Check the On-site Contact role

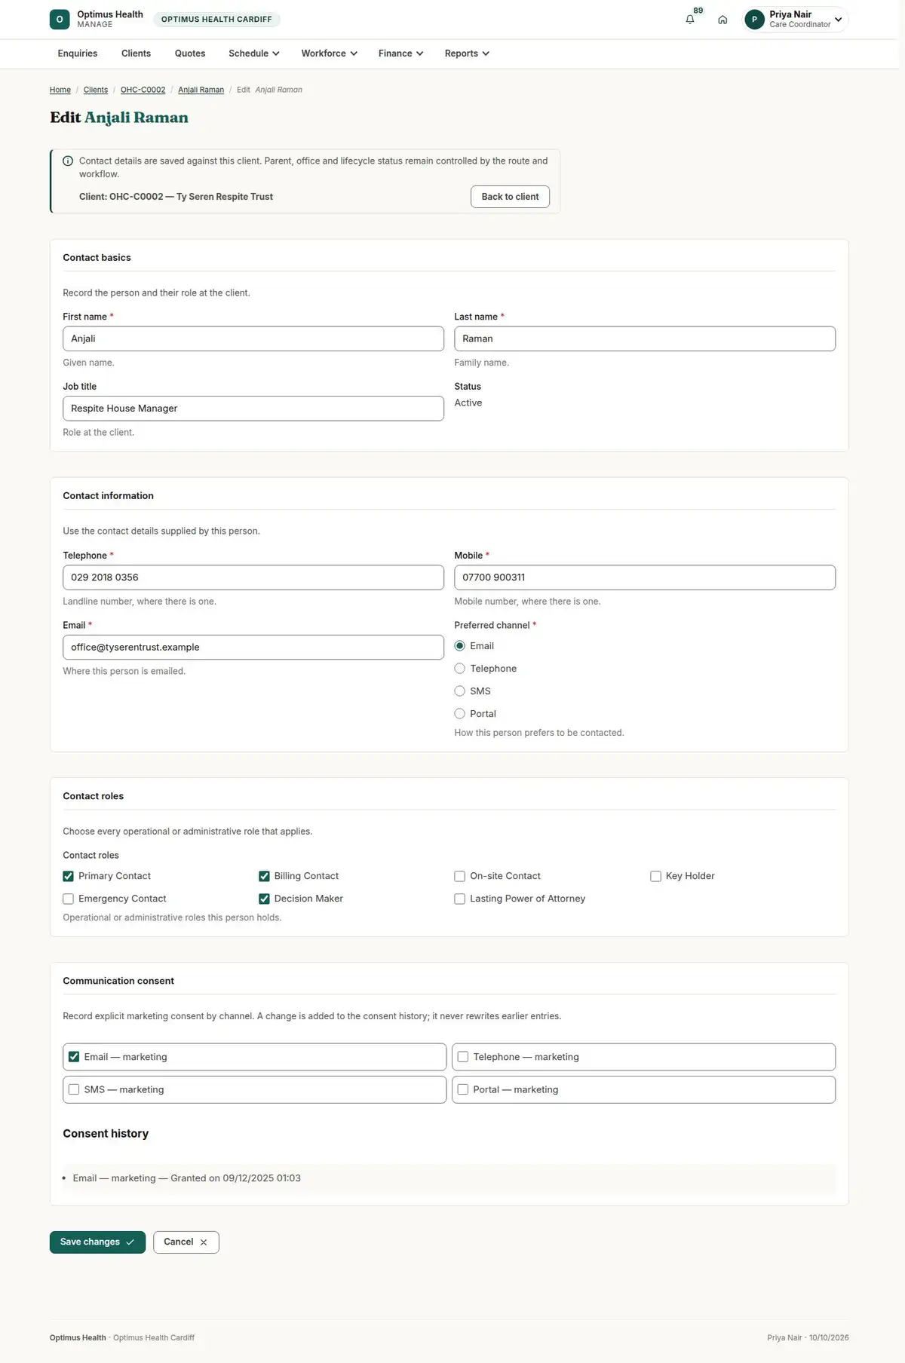tap(460, 876)
